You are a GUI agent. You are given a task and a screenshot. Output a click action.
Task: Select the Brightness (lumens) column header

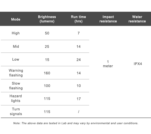point(47,19)
